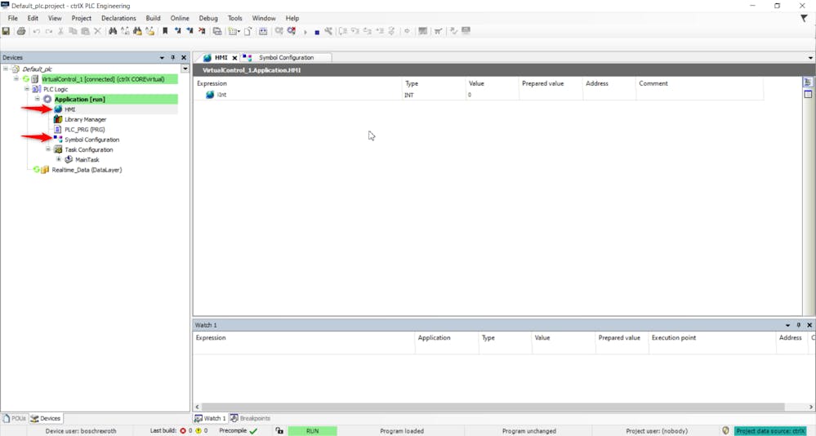This screenshot has height=436, width=816.
Task: Click the Toggle Bookmark icon
Action: click(165, 31)
